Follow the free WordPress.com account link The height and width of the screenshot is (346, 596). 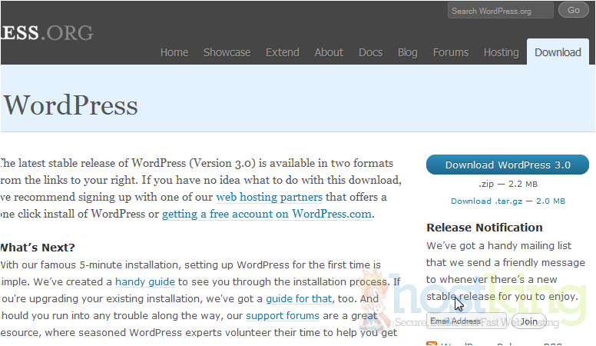coord(267,215)
